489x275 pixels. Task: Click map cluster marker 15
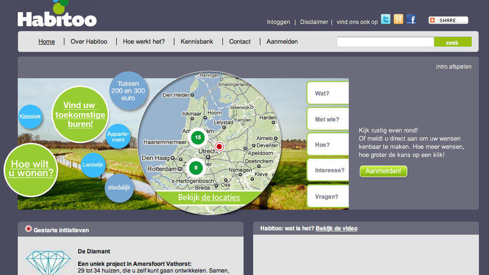[x=198, y=137]
